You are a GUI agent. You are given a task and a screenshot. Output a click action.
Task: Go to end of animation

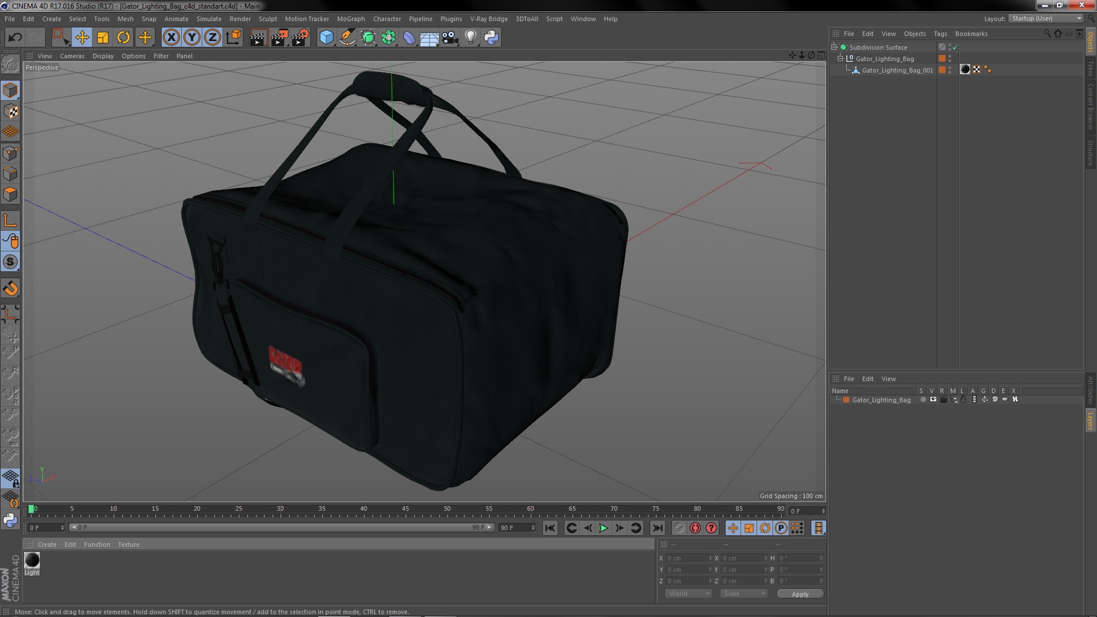pos(657,528)
